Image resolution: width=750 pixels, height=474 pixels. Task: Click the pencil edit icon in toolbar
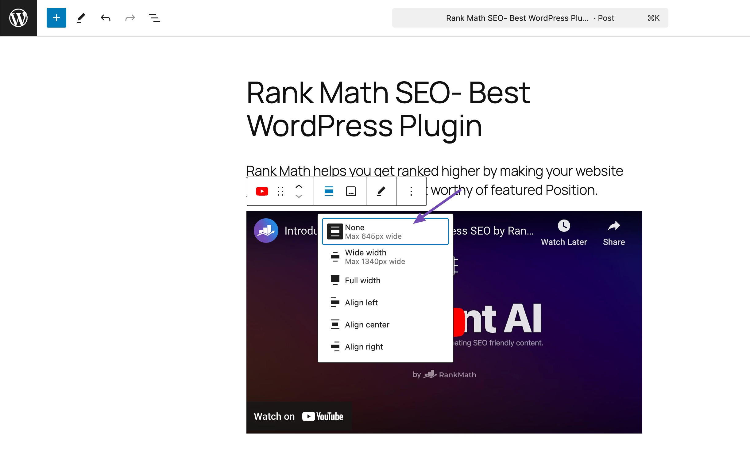click(x=381, y=192)
